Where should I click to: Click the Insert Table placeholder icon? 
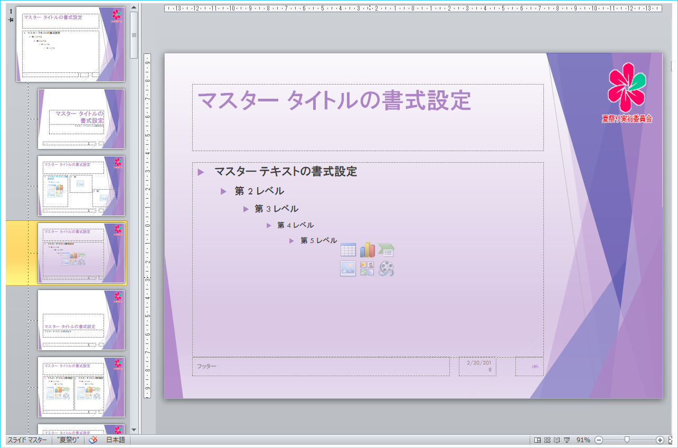348,250
